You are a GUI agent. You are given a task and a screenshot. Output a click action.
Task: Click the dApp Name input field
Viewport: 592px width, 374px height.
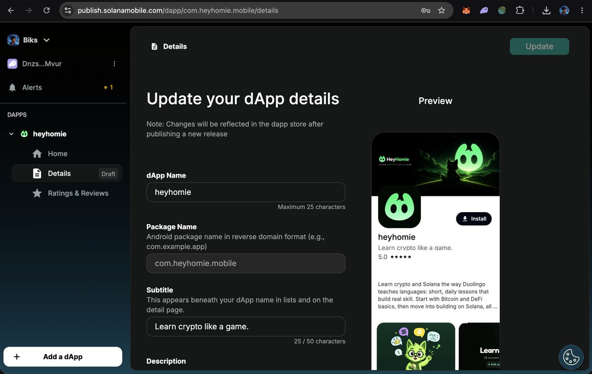pos(246,192)
